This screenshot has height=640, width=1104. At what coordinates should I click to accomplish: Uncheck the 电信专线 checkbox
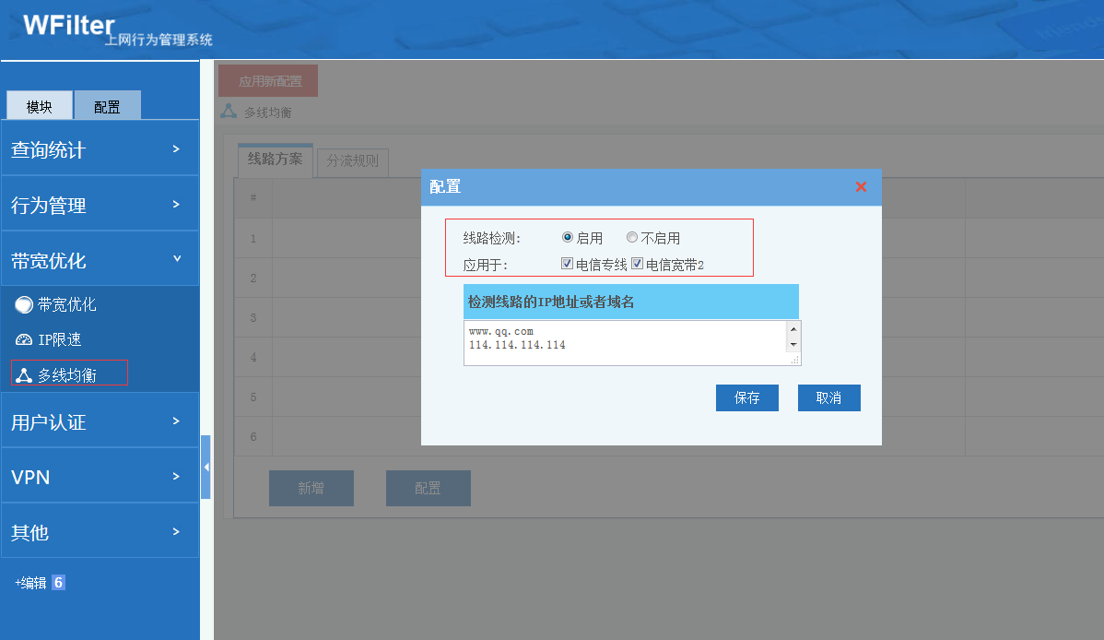(568, 265)
